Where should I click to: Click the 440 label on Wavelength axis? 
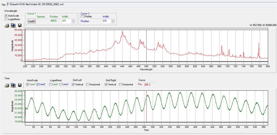pyautogui.click(x=122, y=66)
